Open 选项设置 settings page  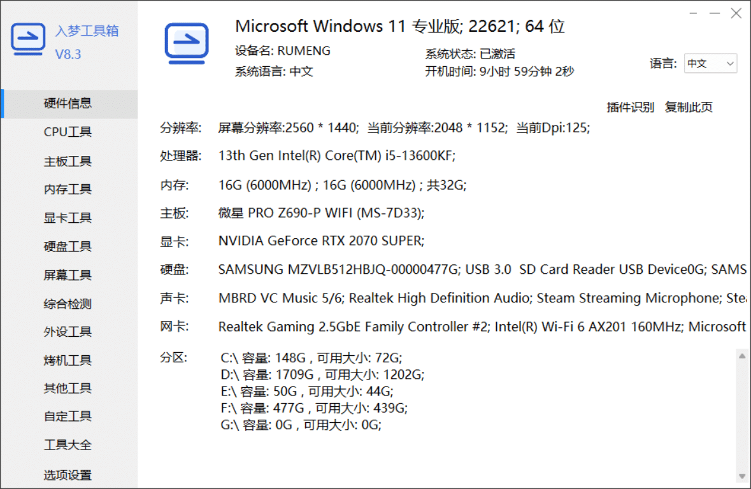point(68,475)
